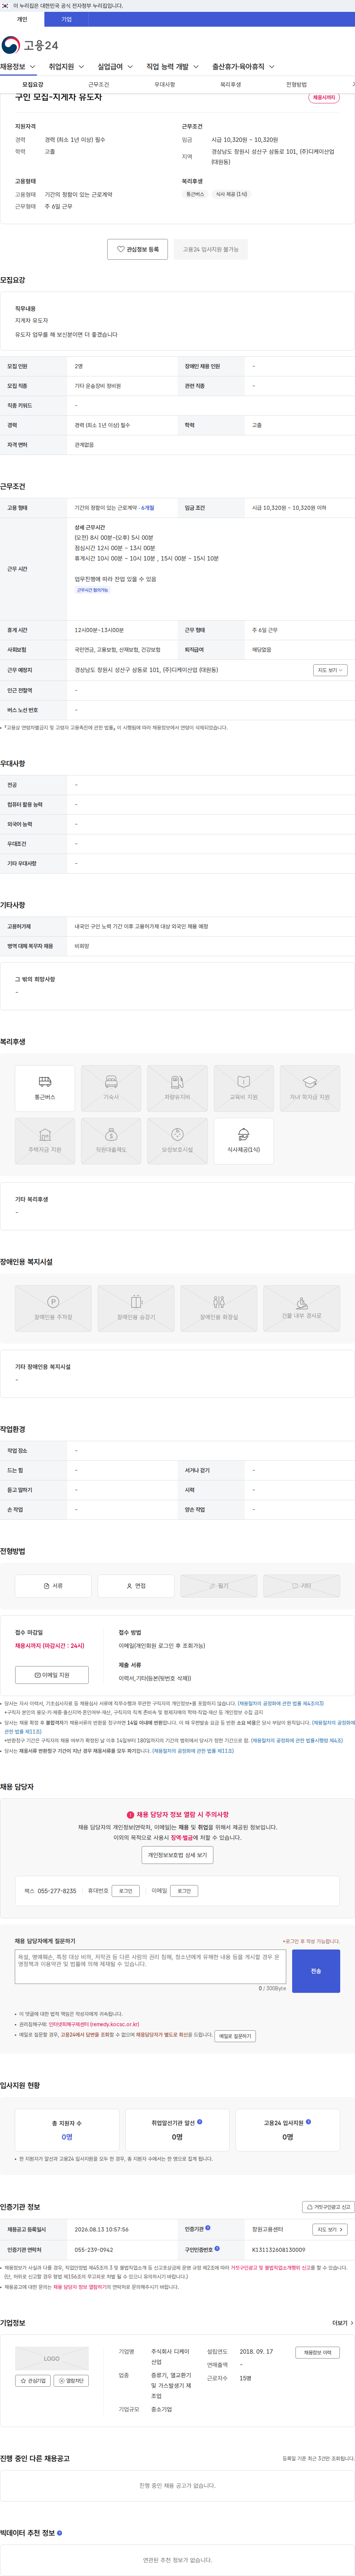This screenshot has height=2576, width=355.
Task: Click 로그인 next to 휴대번호
Action: [x=126, y=1891]
